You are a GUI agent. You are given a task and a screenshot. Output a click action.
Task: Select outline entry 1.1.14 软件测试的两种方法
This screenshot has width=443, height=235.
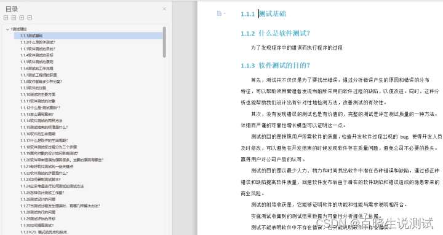click(41, 121)
